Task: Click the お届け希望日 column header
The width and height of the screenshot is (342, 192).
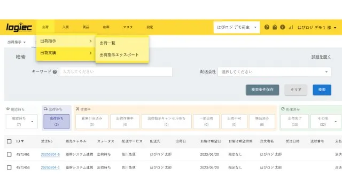Action: pos(211,141)
